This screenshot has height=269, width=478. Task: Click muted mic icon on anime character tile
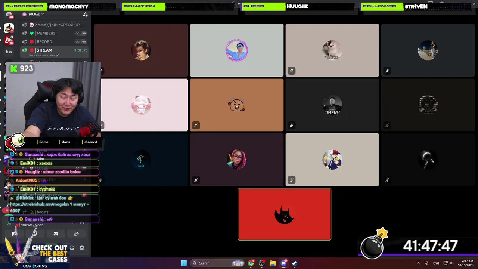click(291, 180)
